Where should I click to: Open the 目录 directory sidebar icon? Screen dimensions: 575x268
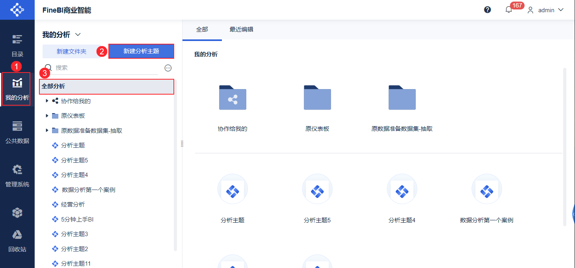pyautogui.click(x=17, y=39)
